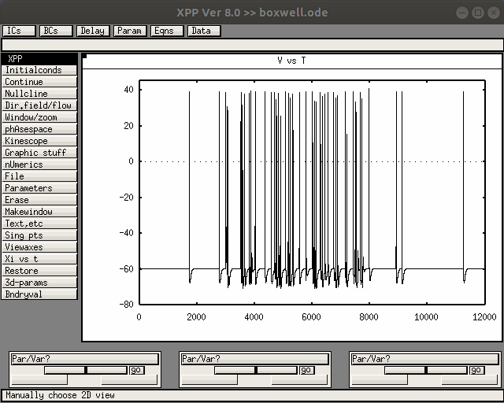The width and height of the screenshot is (504, 403).
Task: Open the Eqns window button
Action: pyautogui.click(x=167, y=31)
